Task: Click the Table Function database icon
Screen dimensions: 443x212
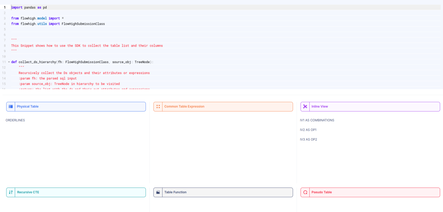Action: 158,192
